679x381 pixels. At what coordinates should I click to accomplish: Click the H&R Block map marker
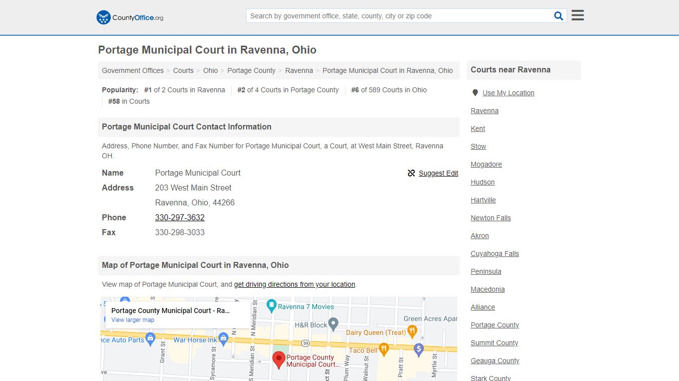pyautogui.click(x=334, y=324)
